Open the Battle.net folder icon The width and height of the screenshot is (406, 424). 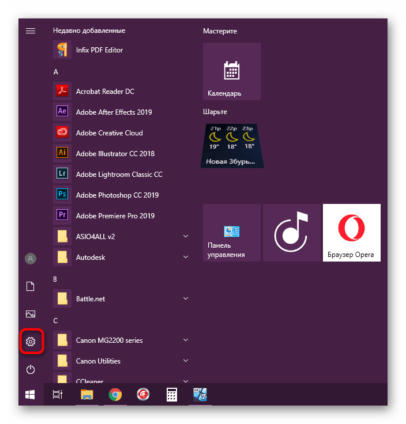62,298
